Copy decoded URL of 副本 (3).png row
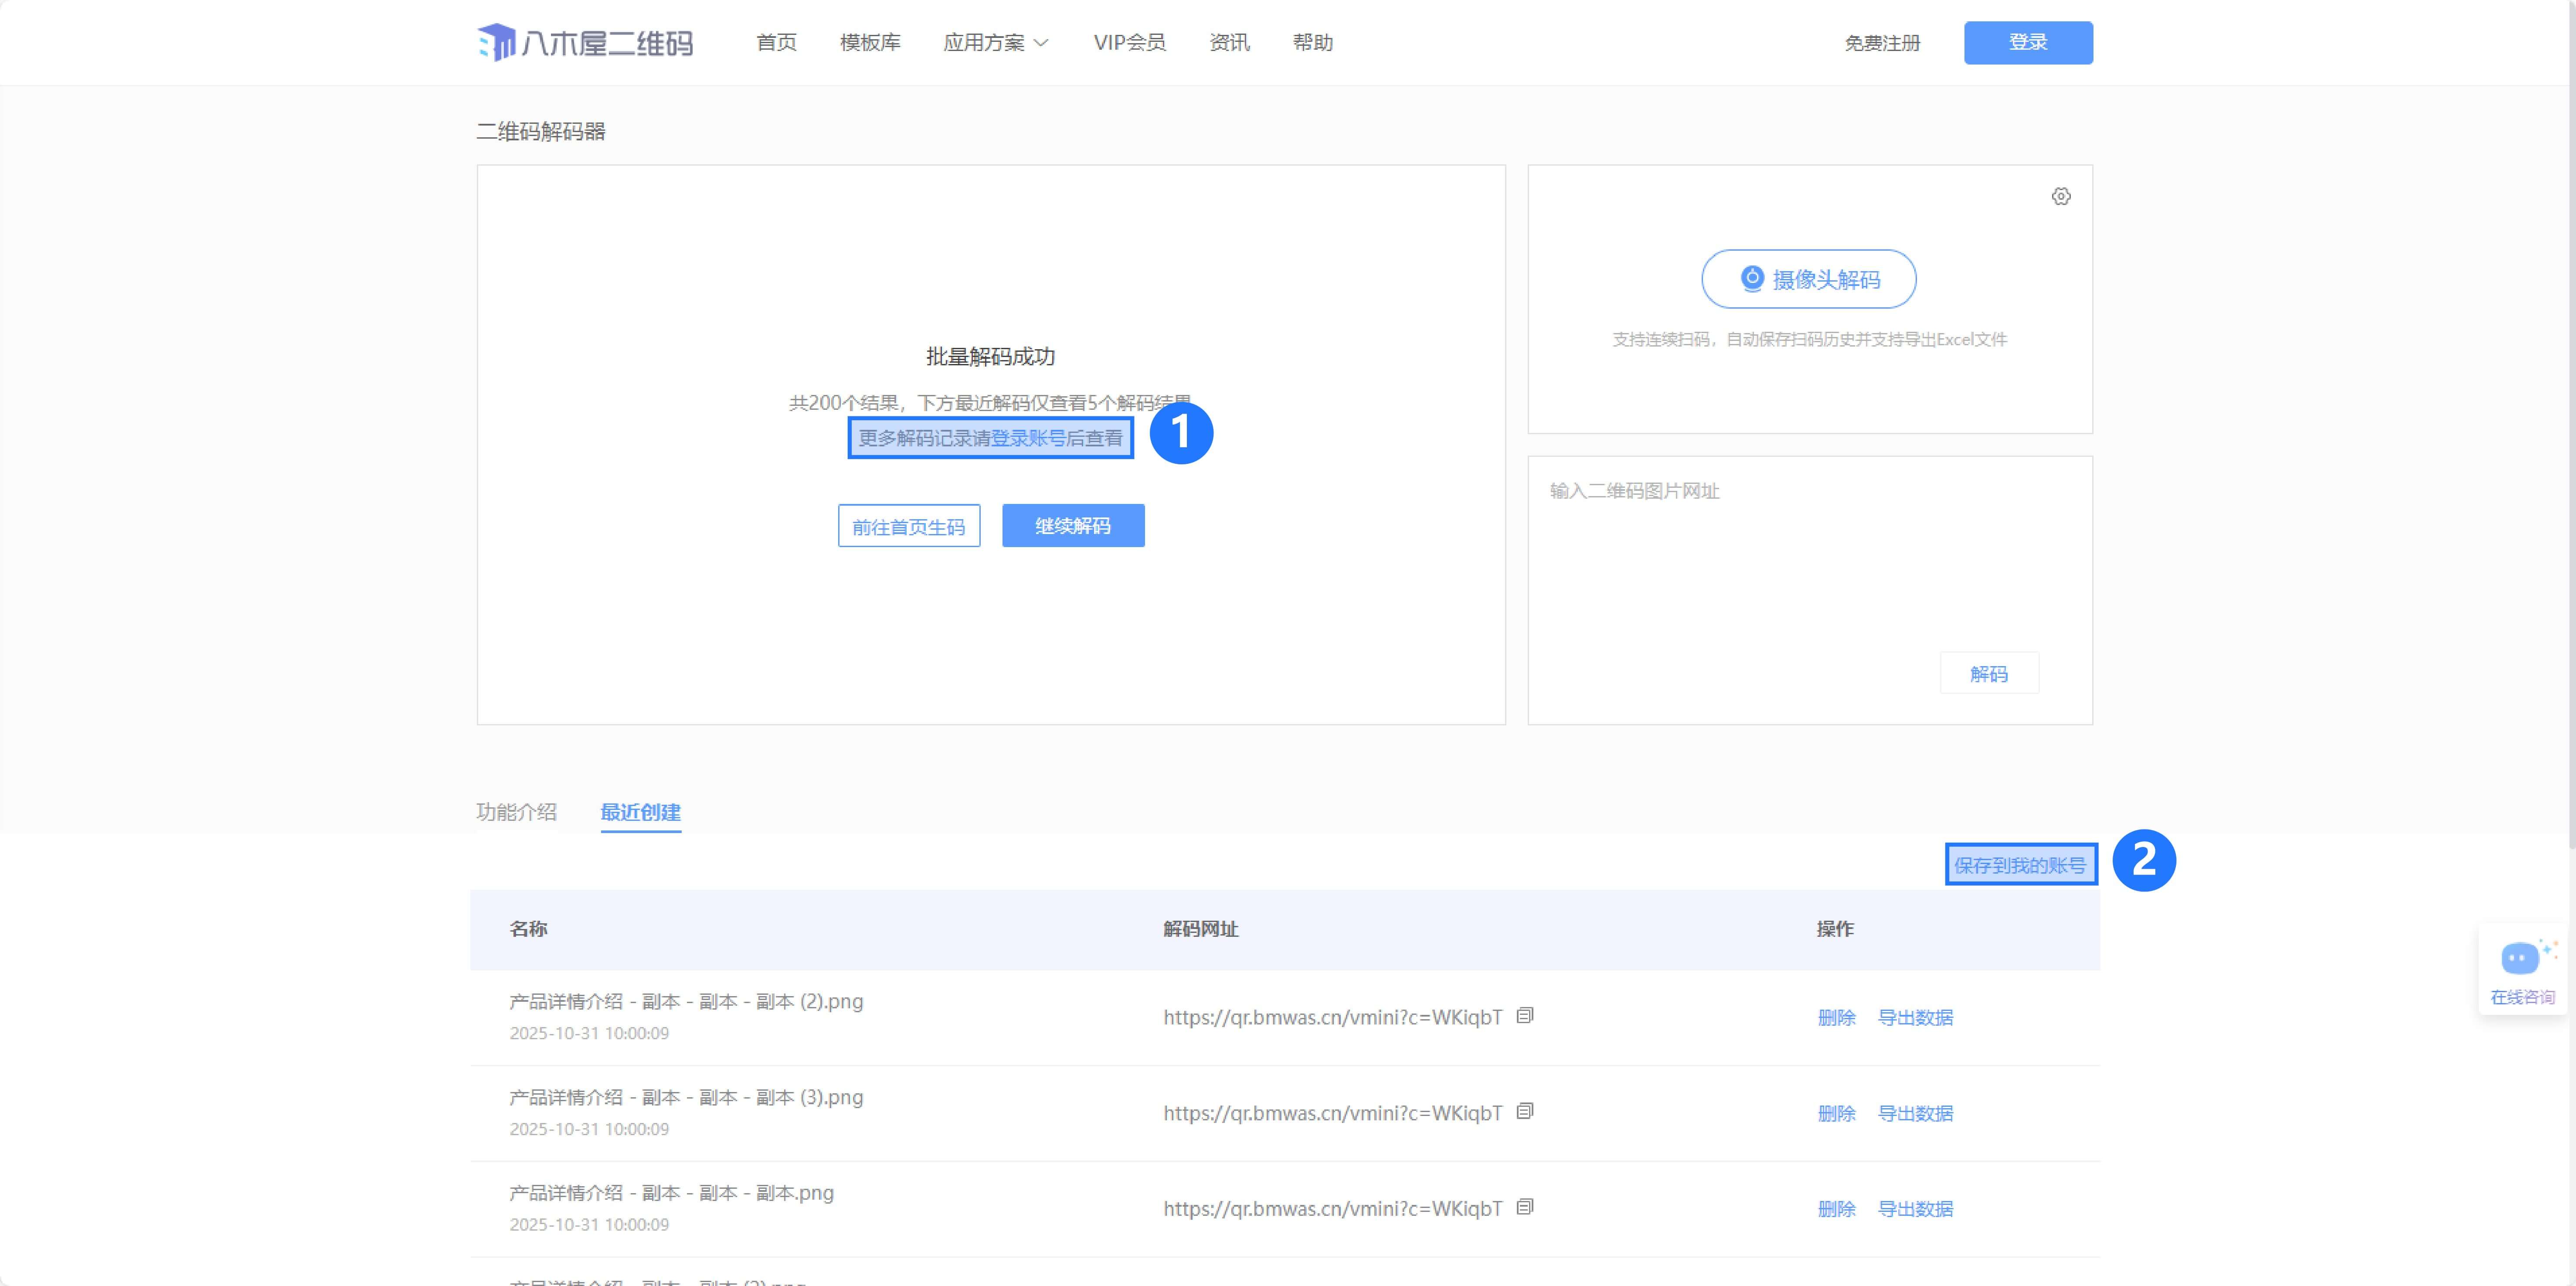The image size is (2576, 1286). (1524, 1112)
